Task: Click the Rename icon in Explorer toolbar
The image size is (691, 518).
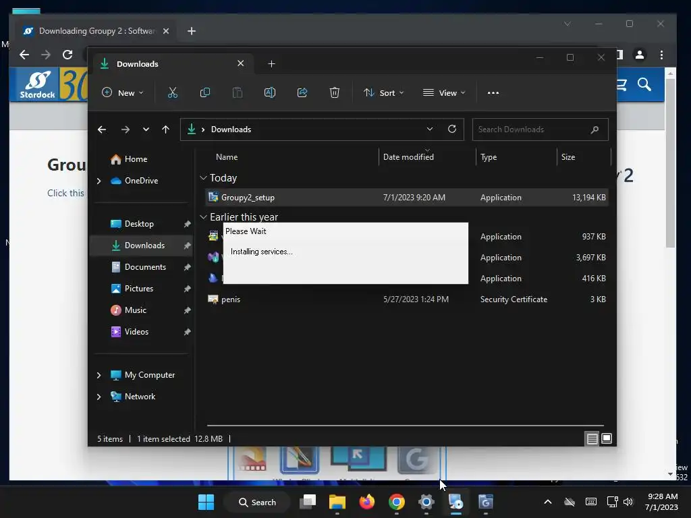Action: (270, 92)
